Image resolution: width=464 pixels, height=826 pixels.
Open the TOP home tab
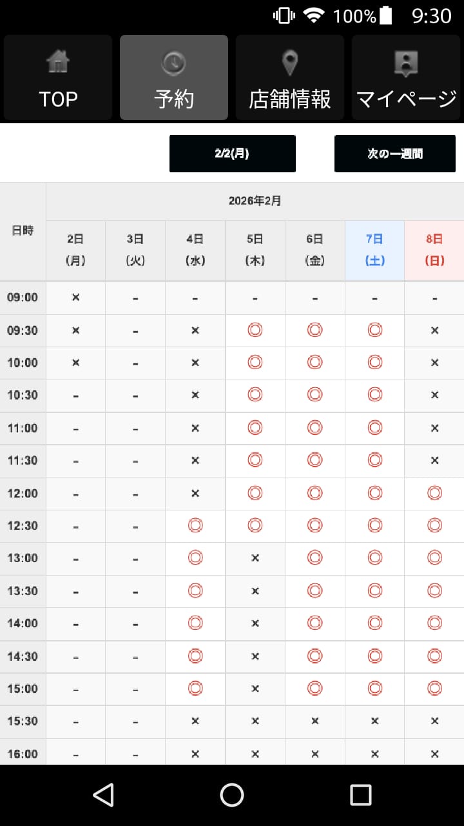click(58, 77)
